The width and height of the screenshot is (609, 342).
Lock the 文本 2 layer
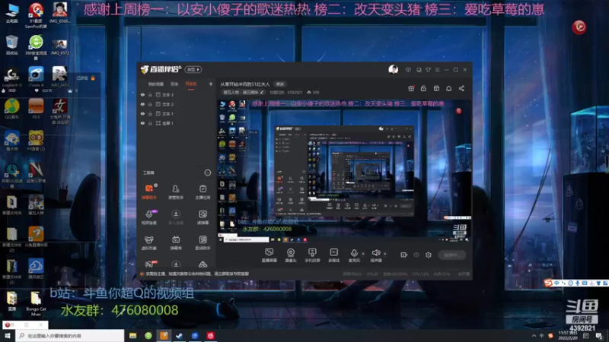tap(150, 104)
